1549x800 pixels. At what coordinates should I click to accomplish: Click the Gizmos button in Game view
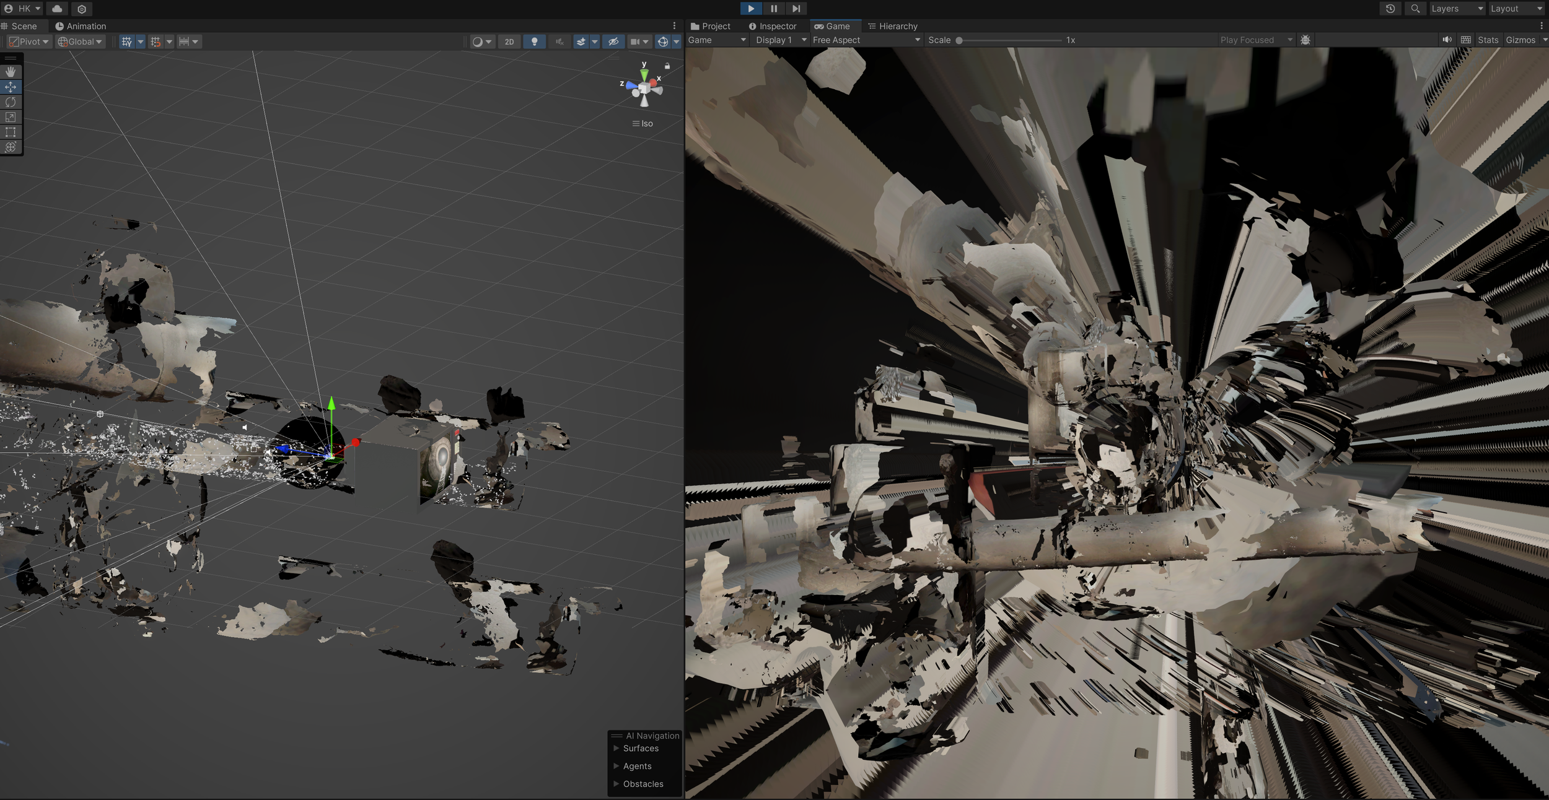click(1520, 40)
